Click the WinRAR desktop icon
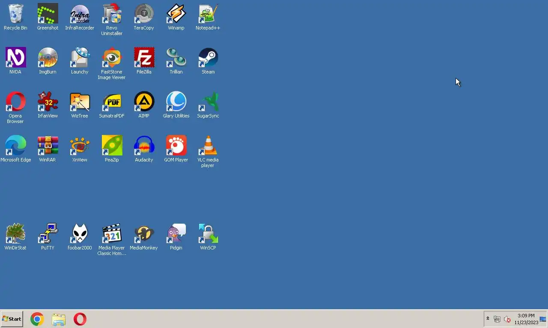The image size is (548, 328). [x=48, y=149]
